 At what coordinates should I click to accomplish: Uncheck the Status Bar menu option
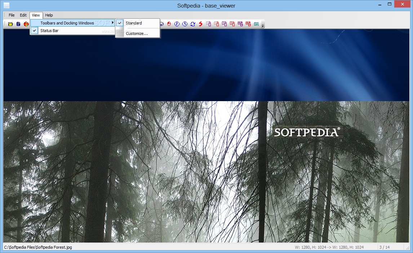73,31
